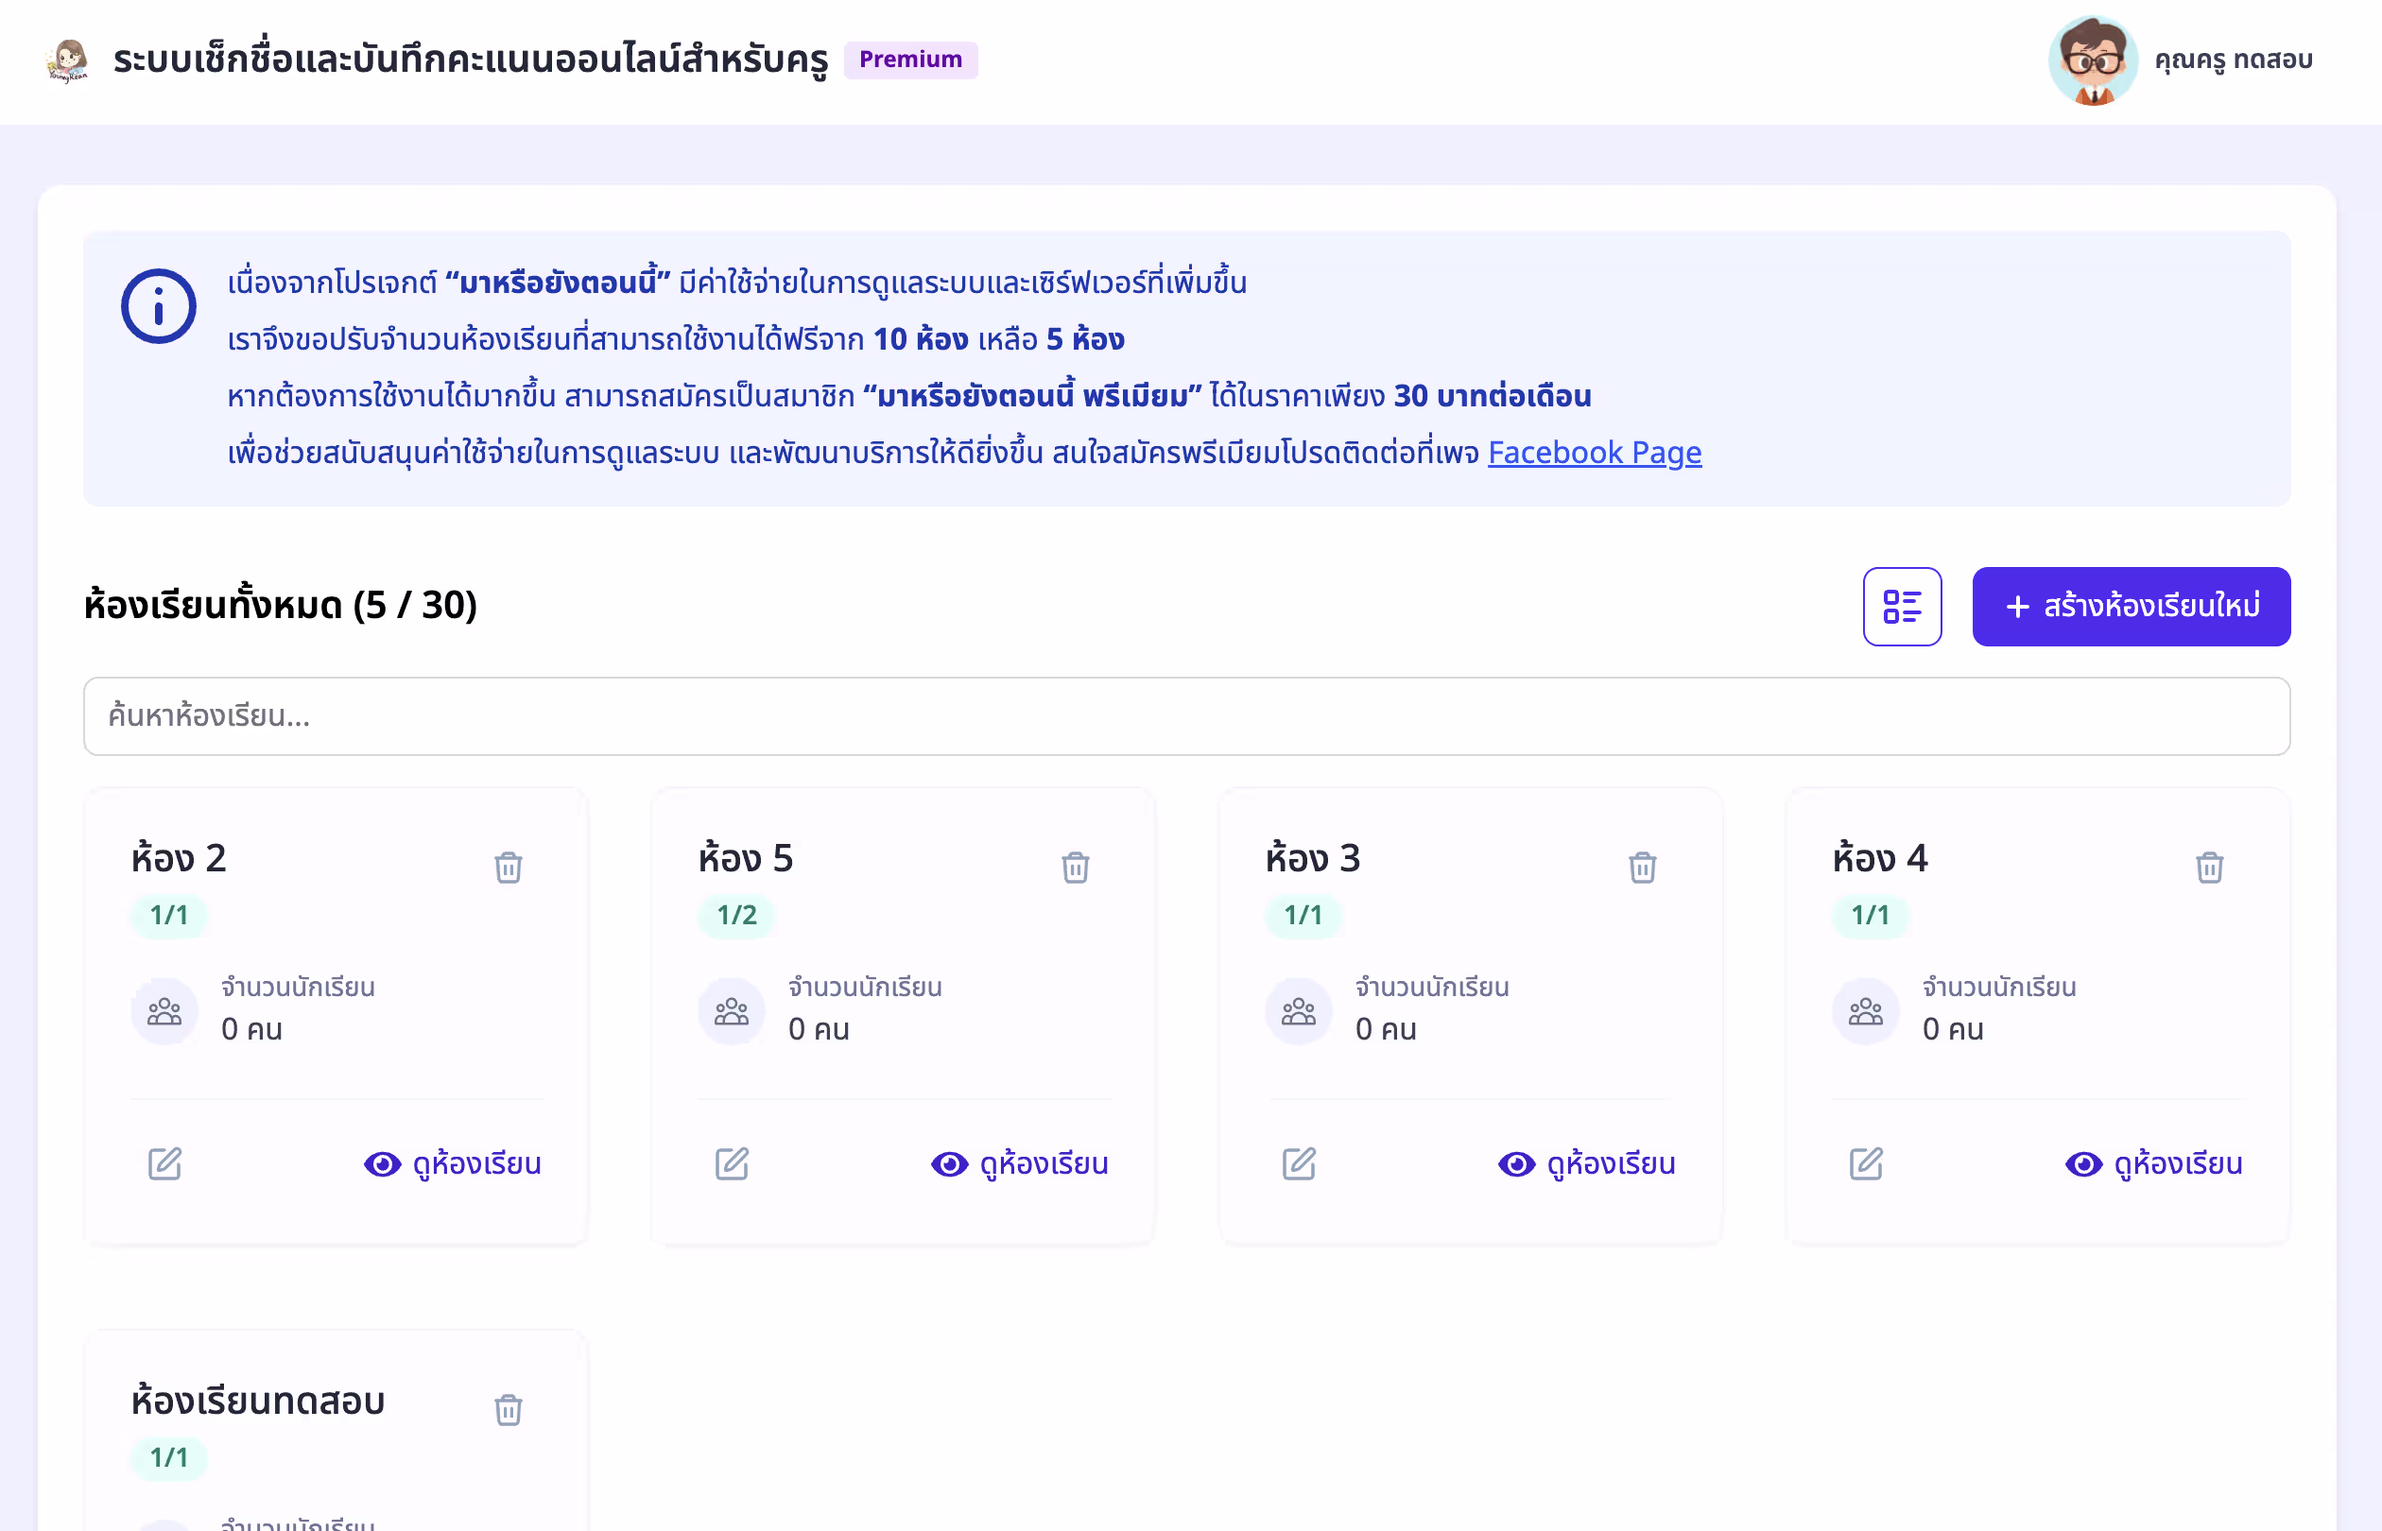
Task: Click the edit pencil icon for ห้อง 5
Action: pyautogui.click(x=732, y=1163)
